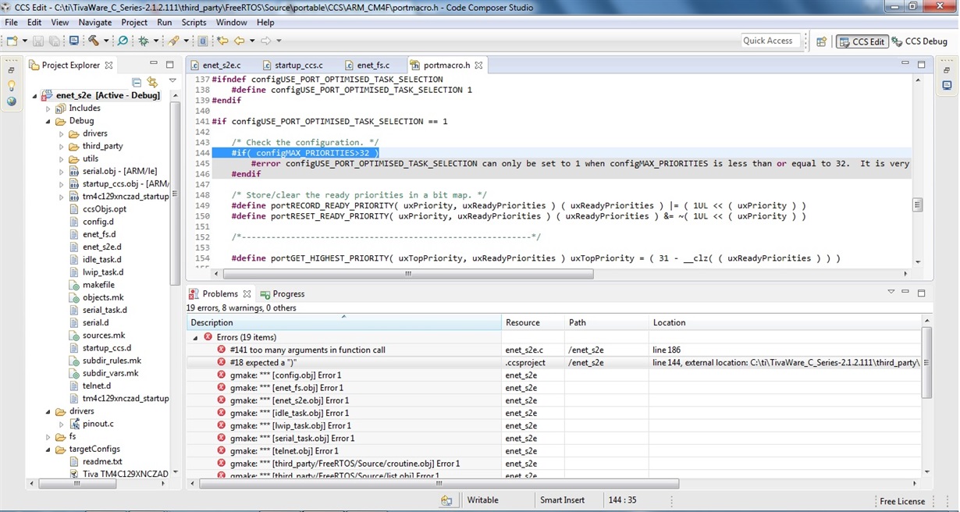Toggle Link with Editor in Project Explorer
960x512 pixels.
coord(152,82)
